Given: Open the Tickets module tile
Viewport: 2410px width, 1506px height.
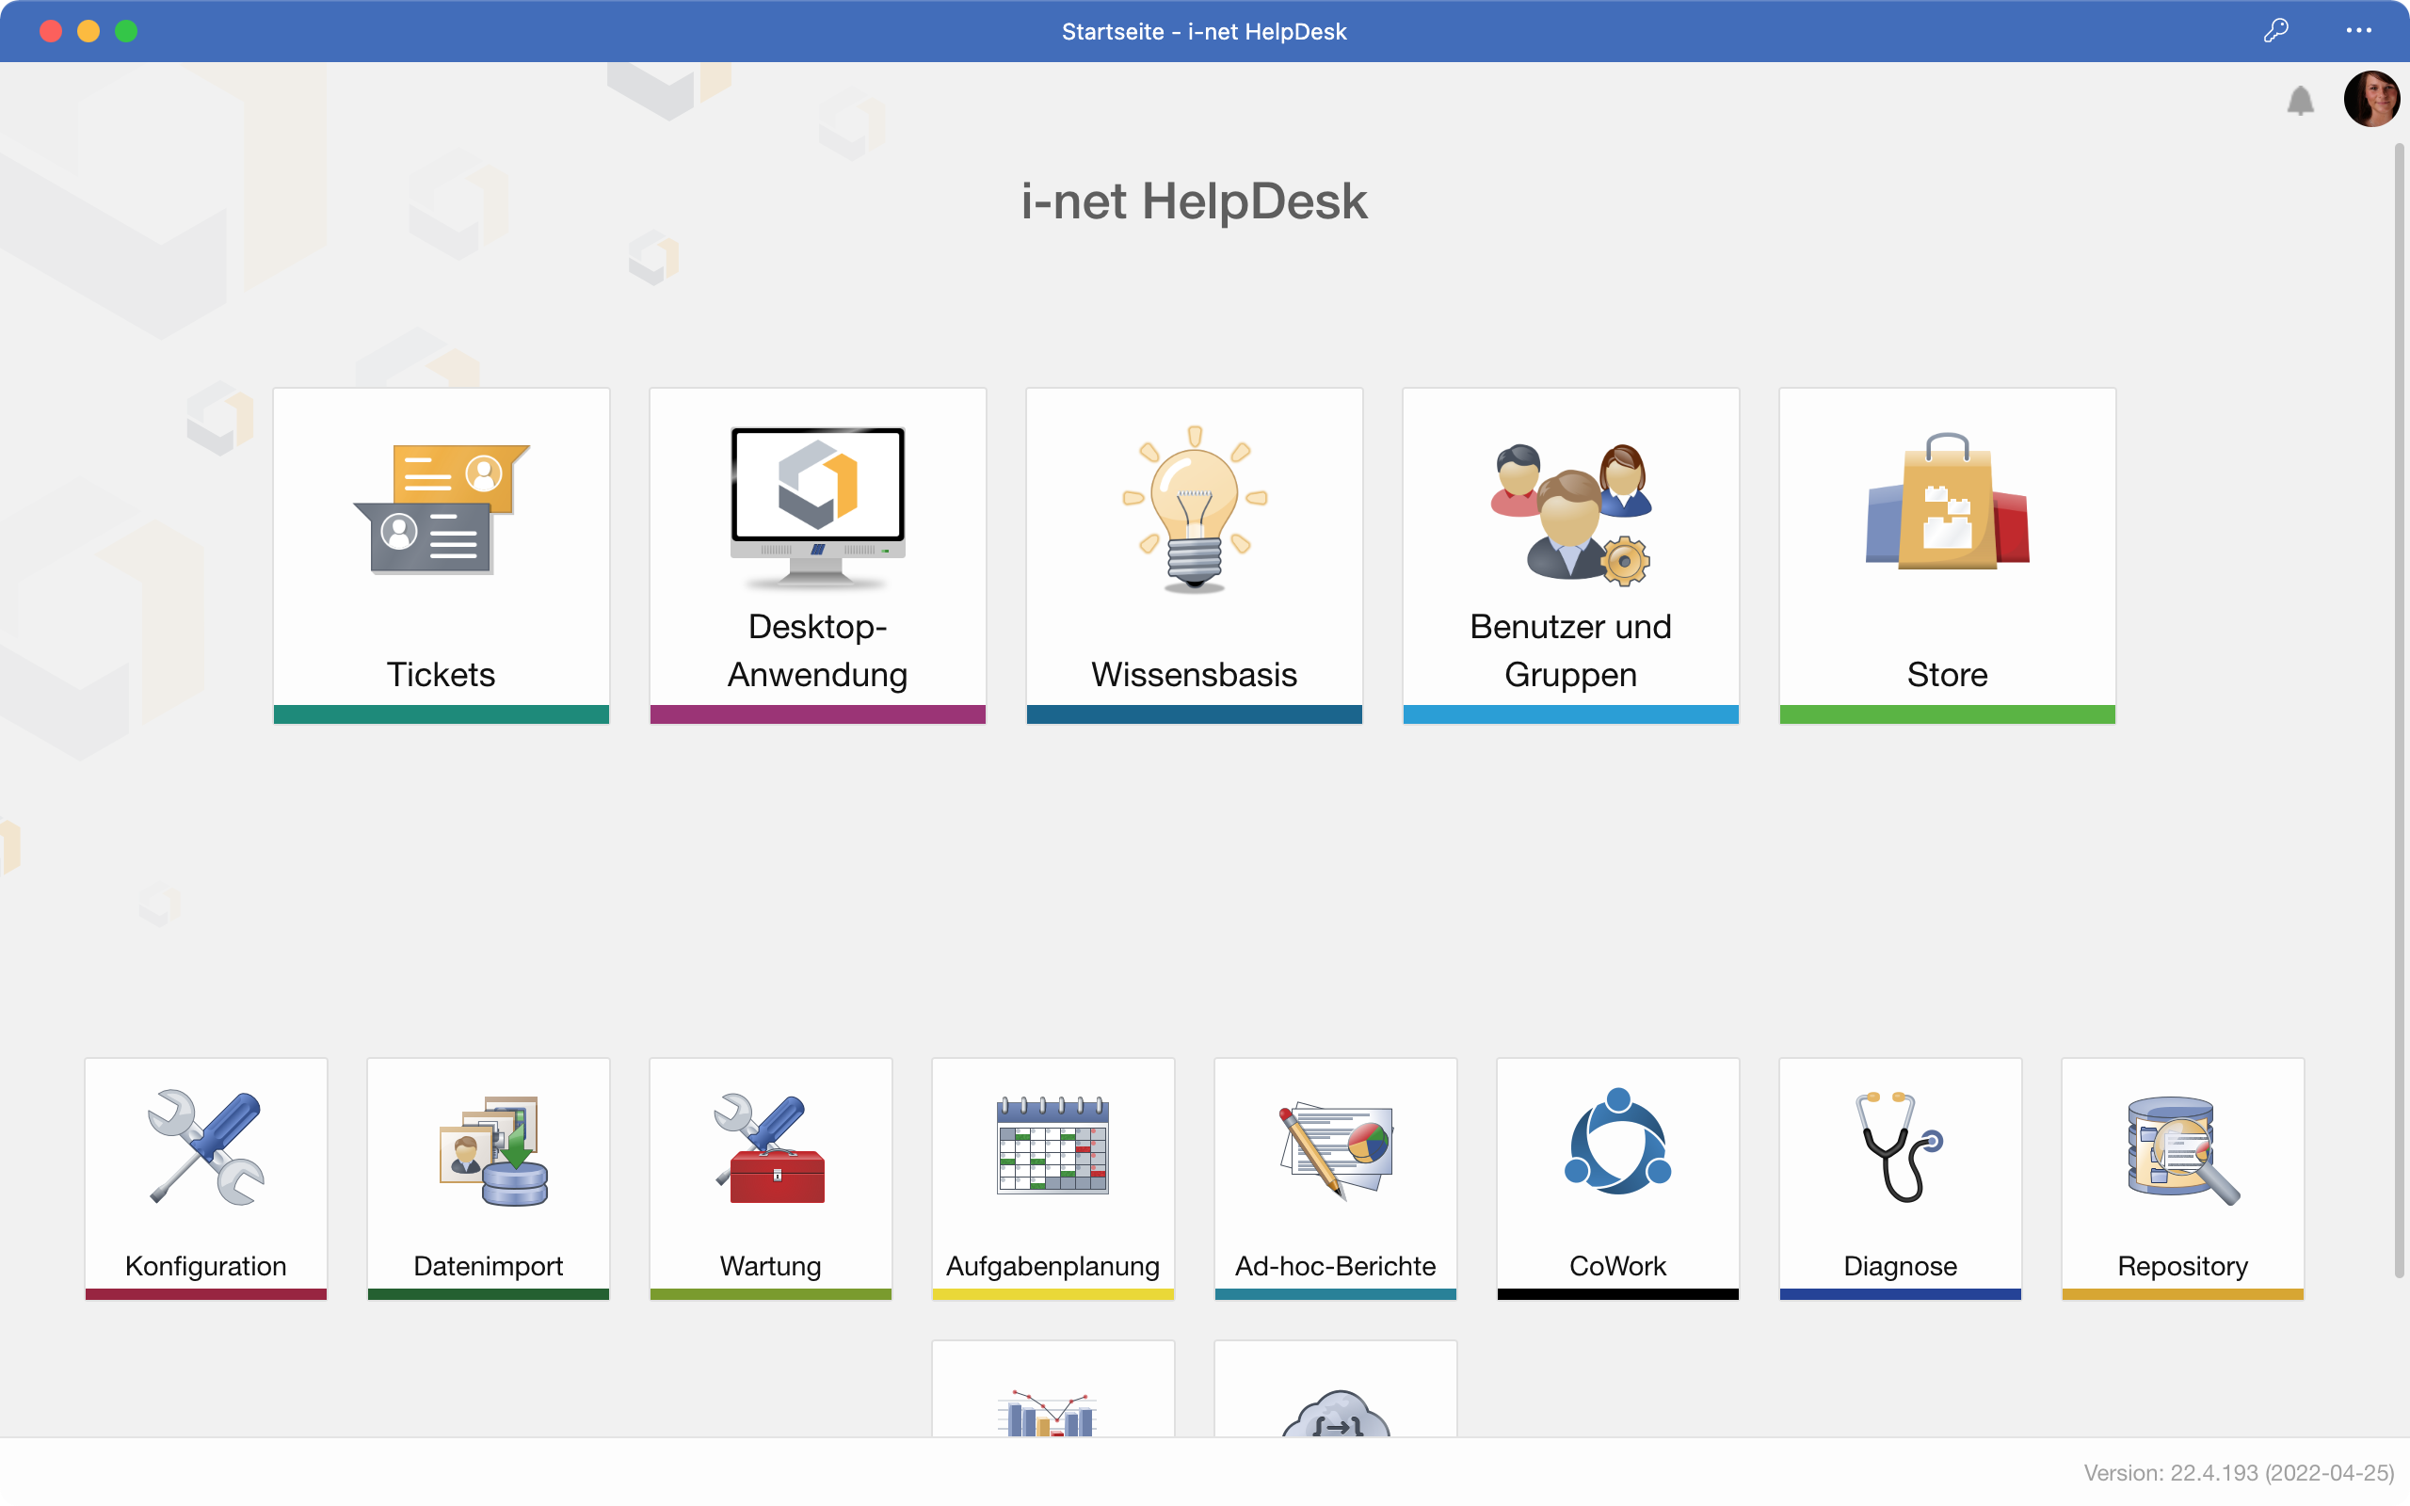Looking at the screenshot, I should (x=442, y=555).
